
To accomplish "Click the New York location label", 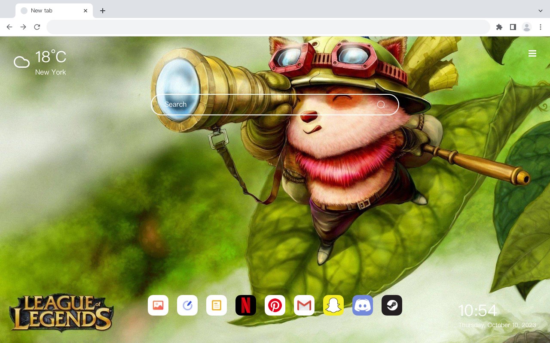I will tap(51, 72).
